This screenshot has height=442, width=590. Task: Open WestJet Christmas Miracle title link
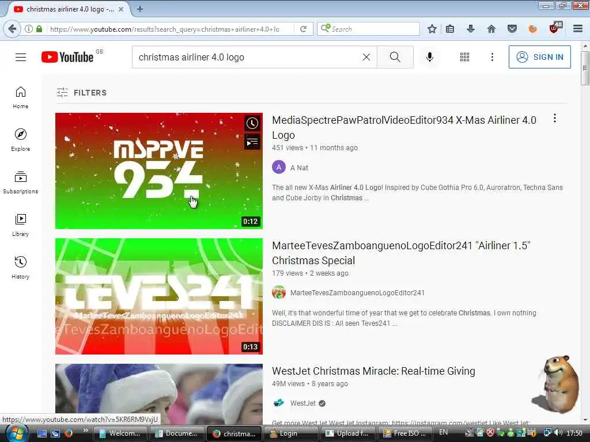373,371
